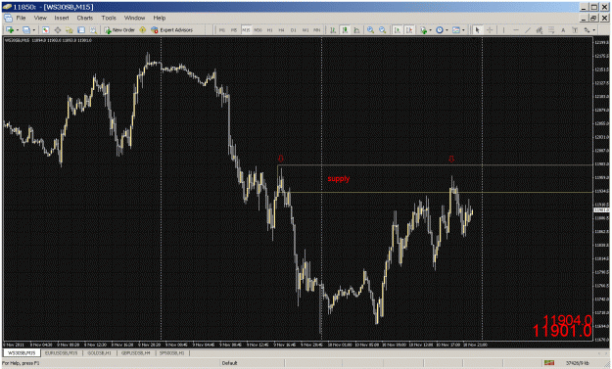Toggle the Expert Advisors button
This screenshot has width=612, height=369.
coord(172,30)
